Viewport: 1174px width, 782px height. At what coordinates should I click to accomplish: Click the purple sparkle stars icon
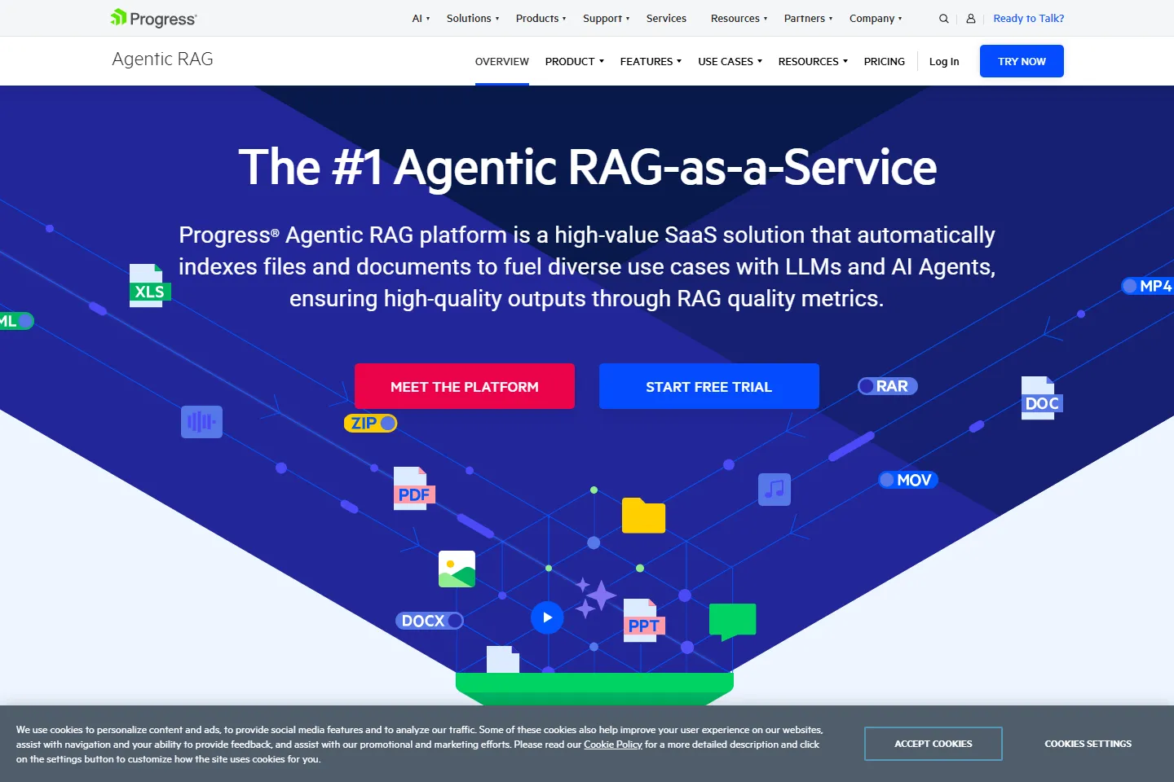tap(595, 598)
